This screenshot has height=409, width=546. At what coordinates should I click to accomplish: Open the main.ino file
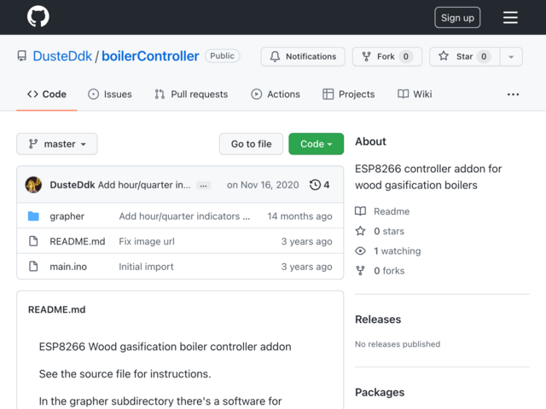pos(68,267)
